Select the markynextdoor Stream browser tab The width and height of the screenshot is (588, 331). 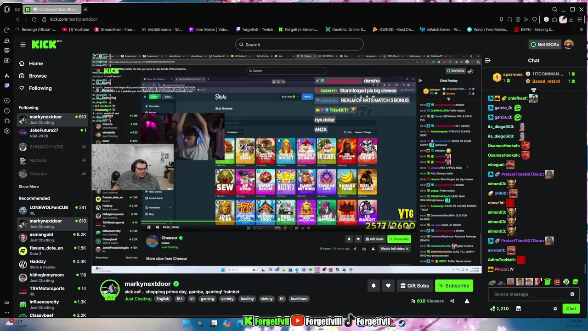click(52, 9)
